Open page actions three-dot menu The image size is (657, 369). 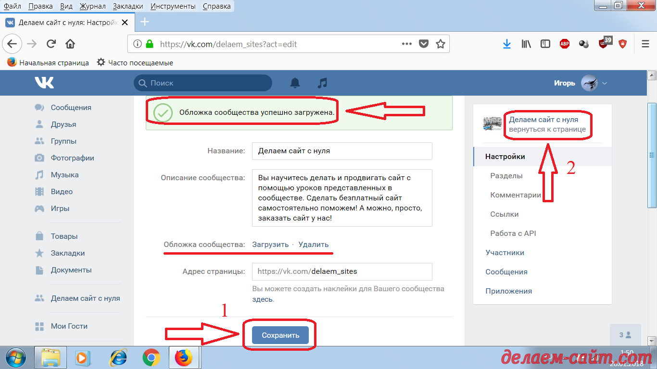[406, 44]
